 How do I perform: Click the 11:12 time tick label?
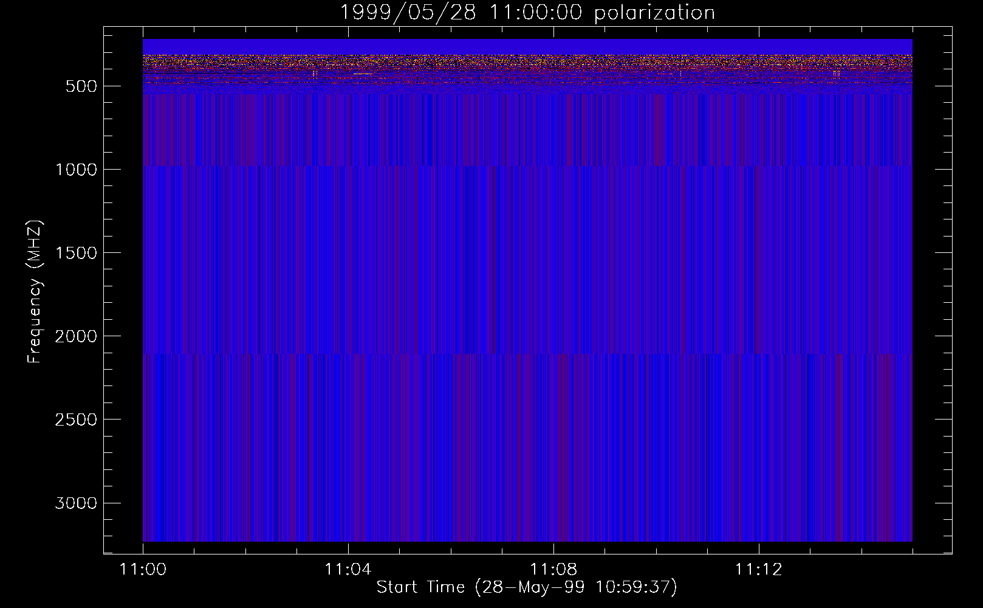[758, 570]
